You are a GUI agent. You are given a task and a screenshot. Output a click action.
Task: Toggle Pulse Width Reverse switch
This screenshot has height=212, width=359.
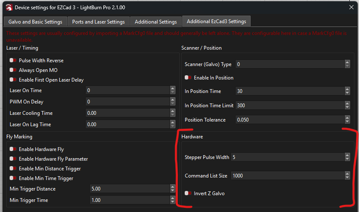[13, 60]
